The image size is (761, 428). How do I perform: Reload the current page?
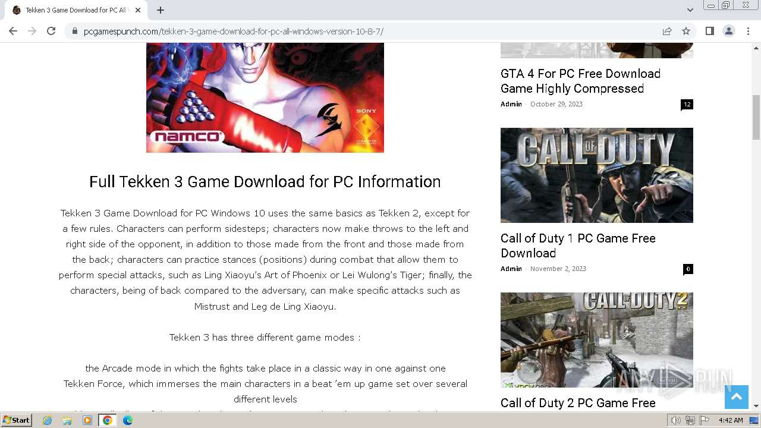[x=51, y=31]
